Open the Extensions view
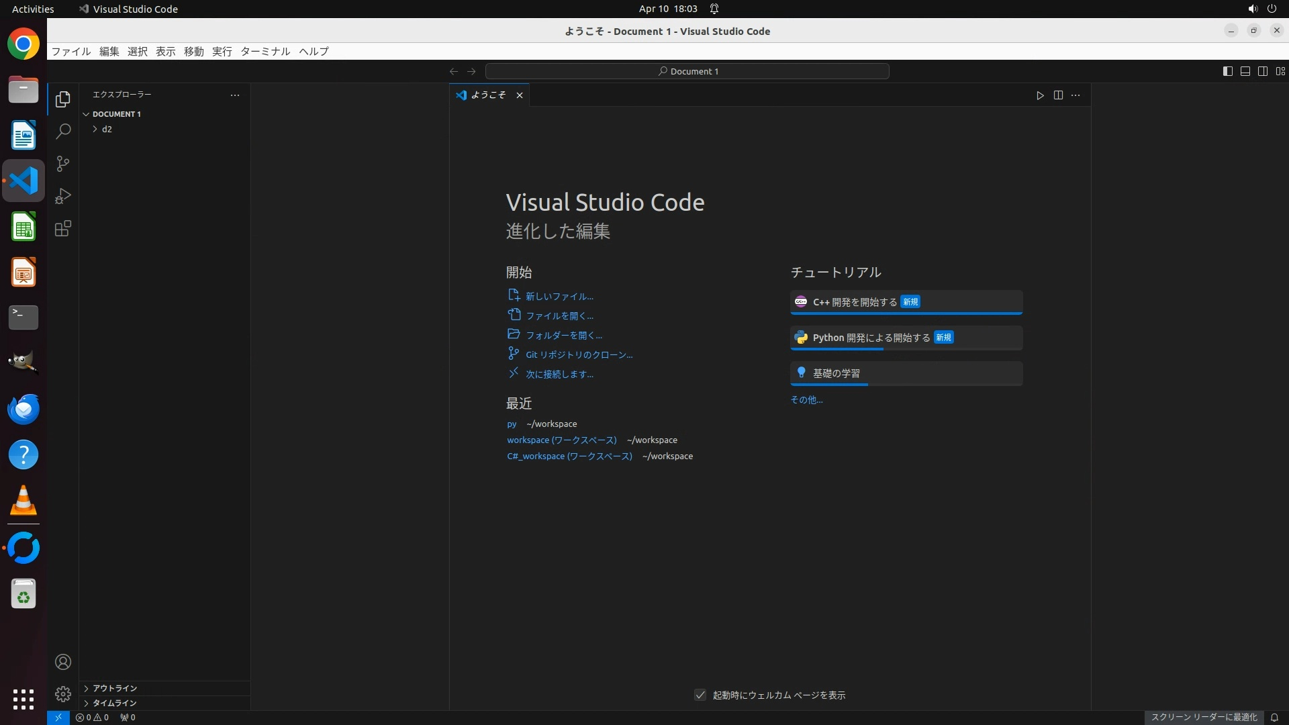The height and width of the screenshot is (725, 1289). (63, 229)
